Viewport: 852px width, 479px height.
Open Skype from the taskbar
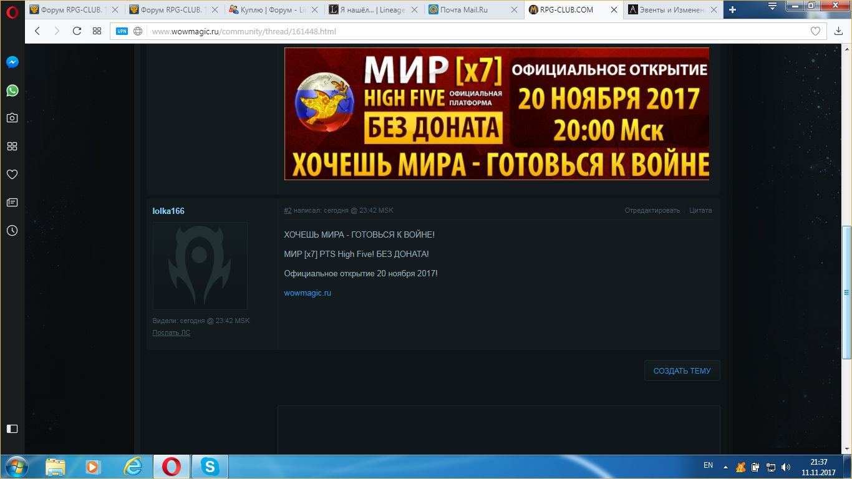click(x=210, y=467)
